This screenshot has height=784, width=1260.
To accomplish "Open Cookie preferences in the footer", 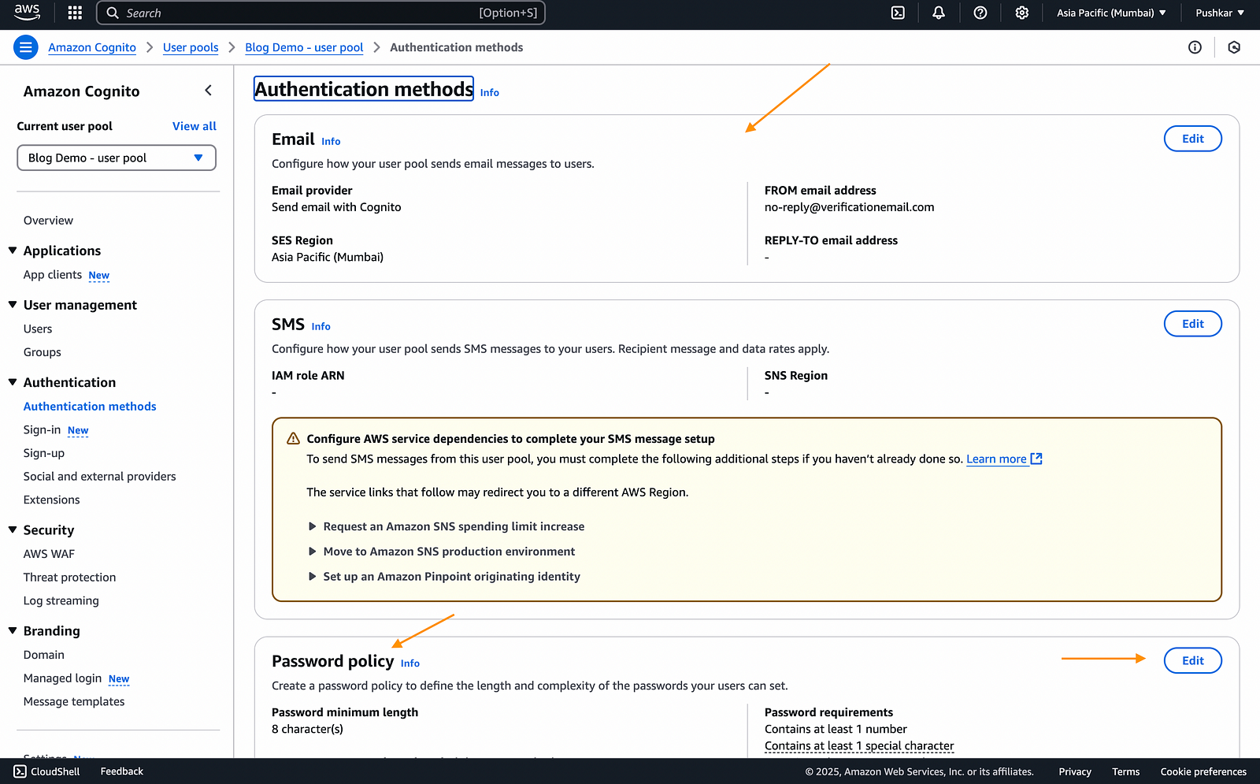I will coord(1203,771).
